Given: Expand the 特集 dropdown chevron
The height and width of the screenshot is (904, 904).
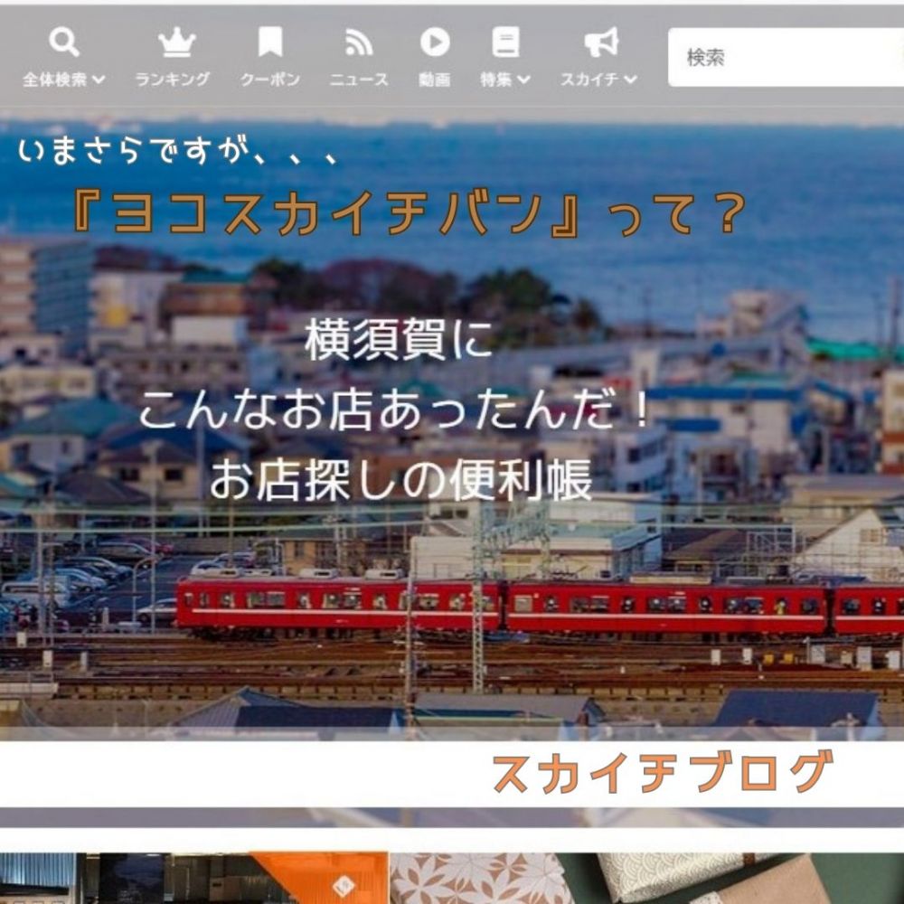Looking at the screenshot, I should 523,80.
